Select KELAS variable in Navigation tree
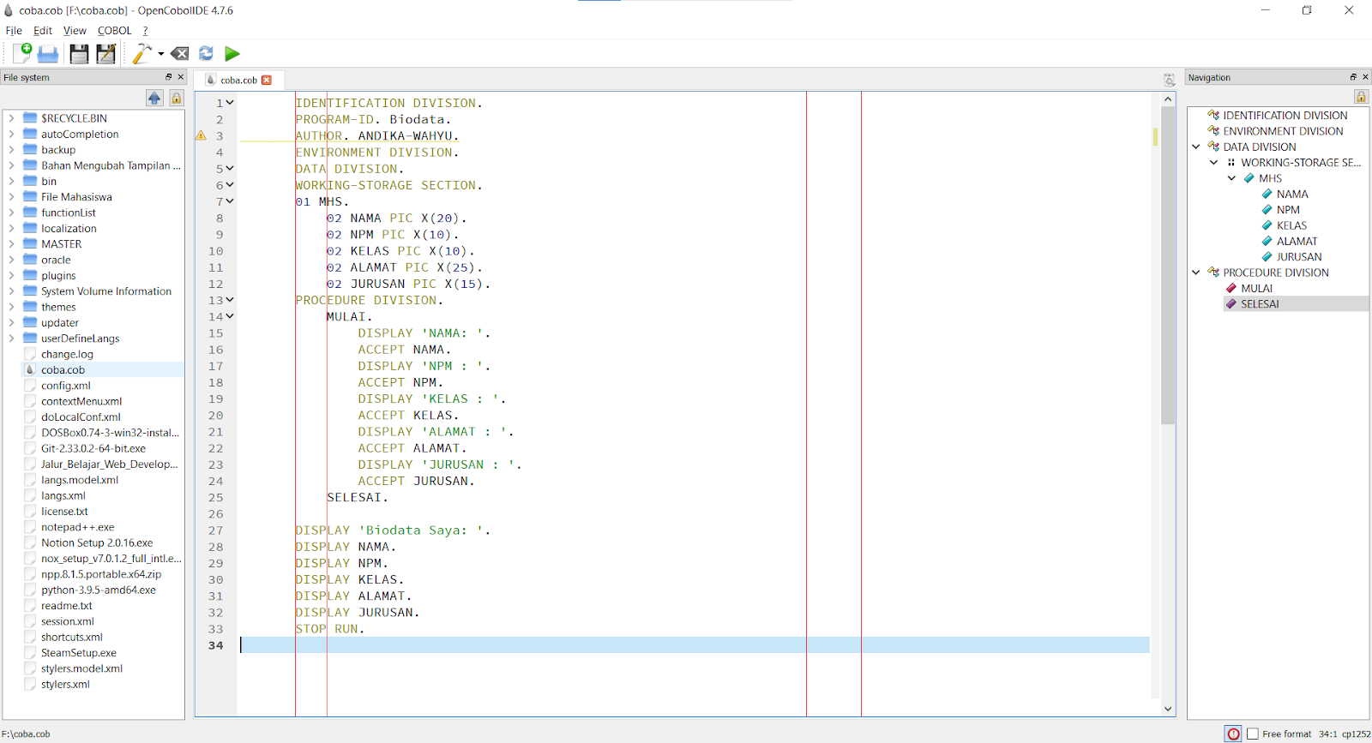The image size is (1372, 743). click(x=1291, y=225)
